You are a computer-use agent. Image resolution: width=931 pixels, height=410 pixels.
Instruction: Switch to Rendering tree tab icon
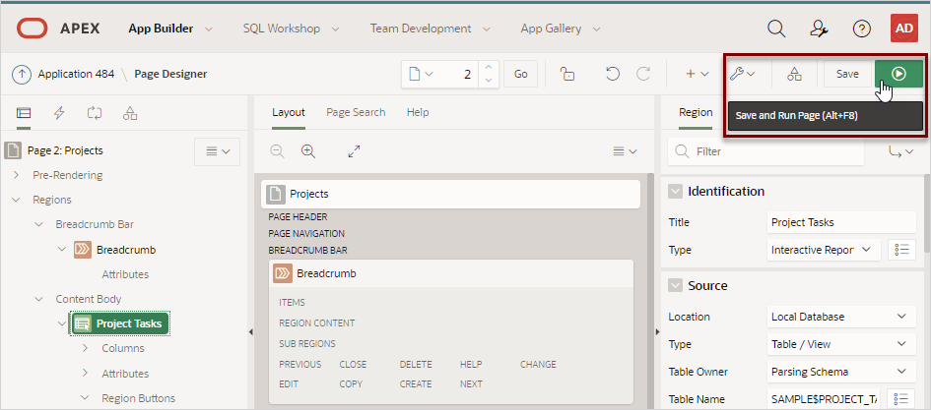pyautogui.click(x=24, y=113)
